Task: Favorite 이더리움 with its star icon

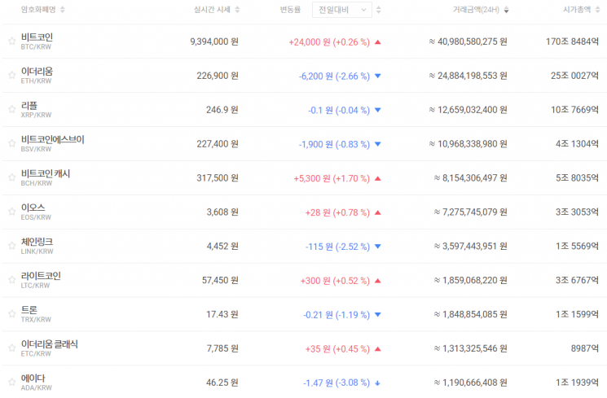Action: tap(12, 75)
